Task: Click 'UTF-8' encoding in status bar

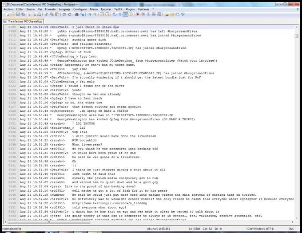Action: [270, 229]
